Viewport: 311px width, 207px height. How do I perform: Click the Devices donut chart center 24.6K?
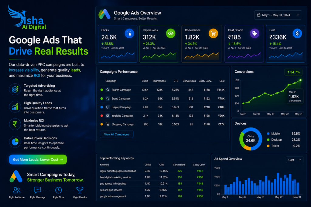tap(251, 139)
